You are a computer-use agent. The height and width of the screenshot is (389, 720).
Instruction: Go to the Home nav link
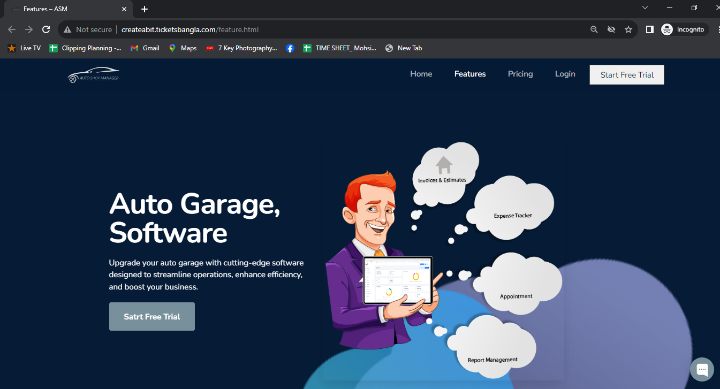click(421, 74)
